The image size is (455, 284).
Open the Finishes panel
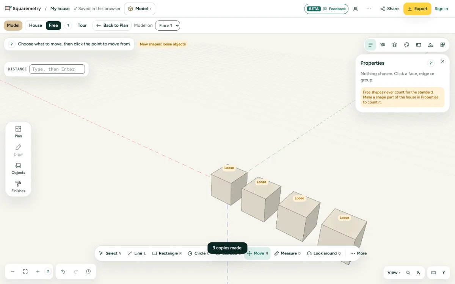coord(18,187)
